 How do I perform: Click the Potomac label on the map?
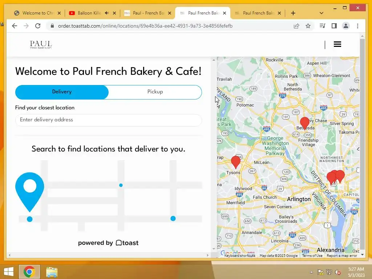tap(245, 105)
